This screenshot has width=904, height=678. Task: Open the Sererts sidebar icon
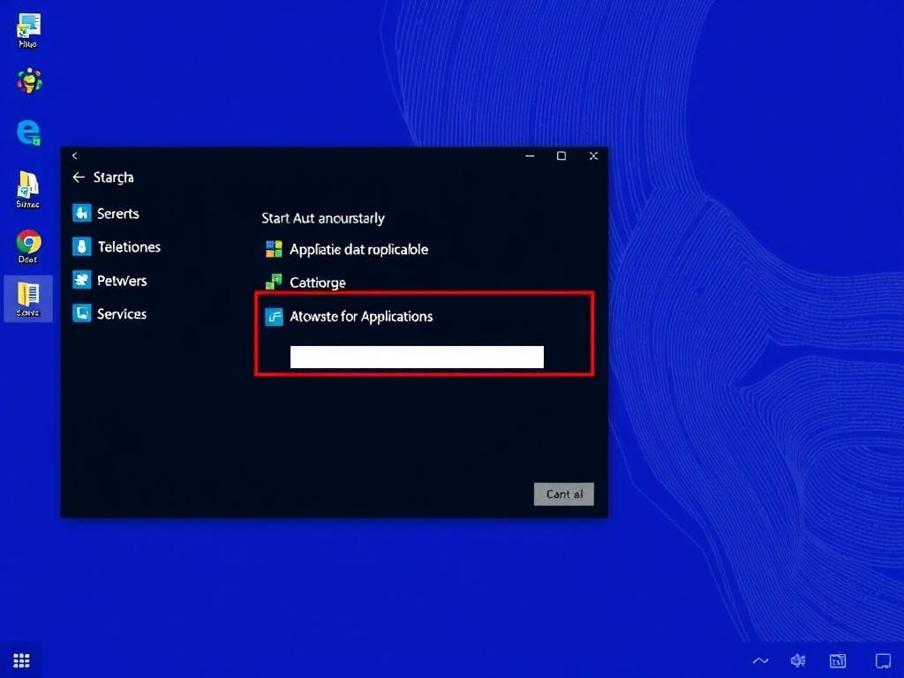pyautogui.click(x=82, y=214)
